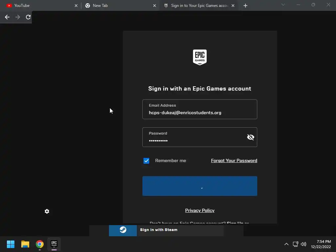Open the network status tray icon
Image resolution: width=336 pixels, height=252 pixels.
296,244
